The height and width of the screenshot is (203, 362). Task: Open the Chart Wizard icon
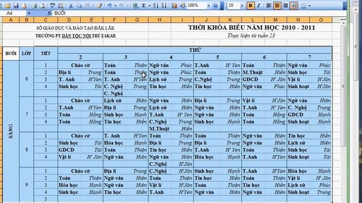(174, 6)
